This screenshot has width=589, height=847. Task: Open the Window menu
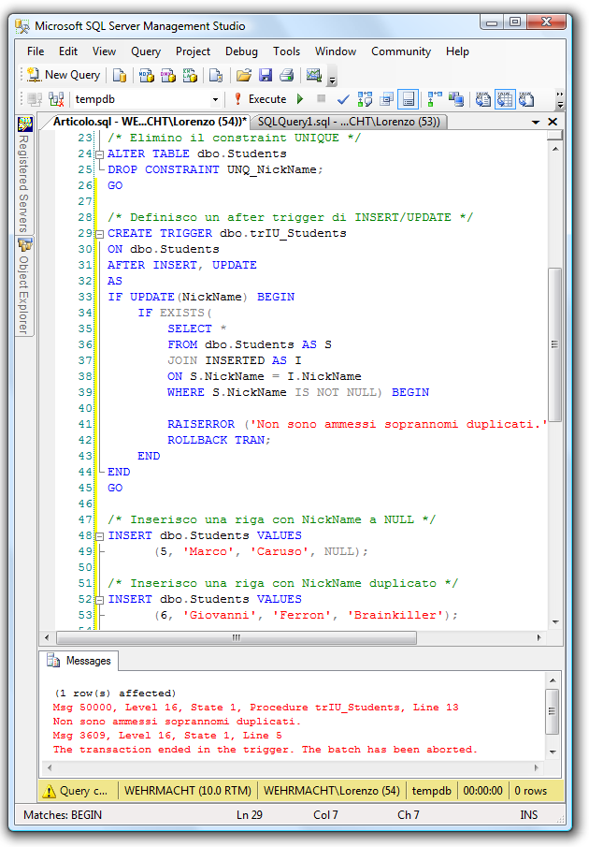(x=336, y=51)
